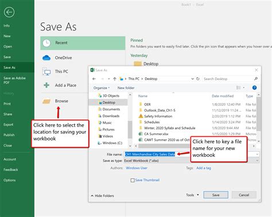The width and height of the screenshot is (272, 217).
Task: Expand the view options dropdown arrow
Action: (244, 88)
